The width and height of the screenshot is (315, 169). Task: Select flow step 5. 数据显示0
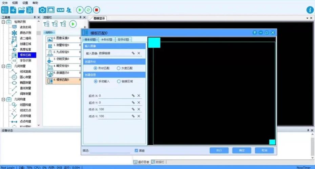63,74
